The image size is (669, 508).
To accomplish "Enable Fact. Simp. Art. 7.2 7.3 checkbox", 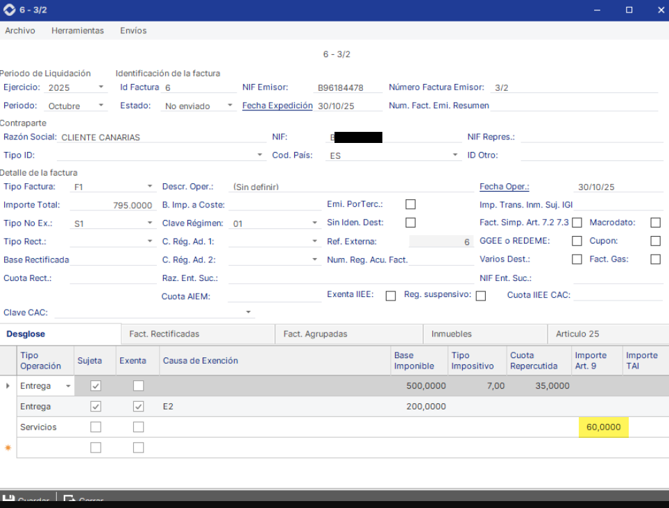I will pyautogui.click(x=577, y=223).
